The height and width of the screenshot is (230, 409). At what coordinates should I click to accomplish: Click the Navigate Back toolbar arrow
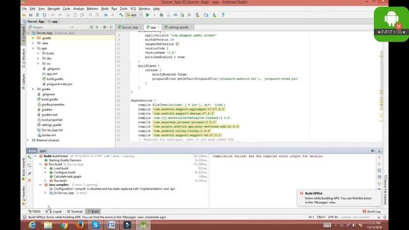105,15
